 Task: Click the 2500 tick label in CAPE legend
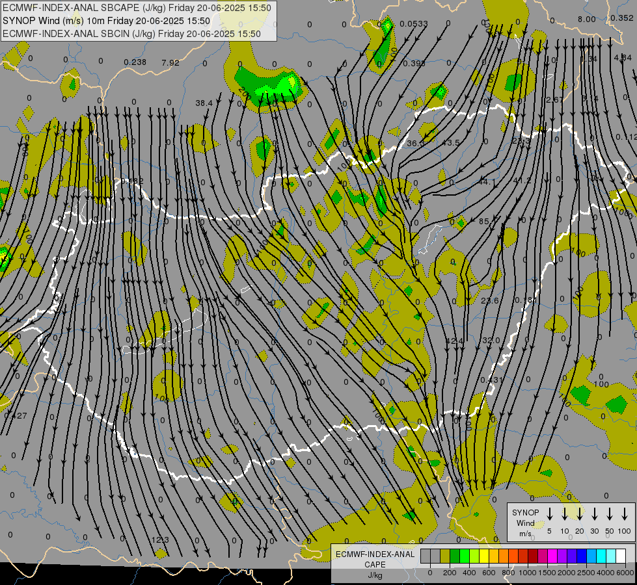tap(586, 573)
